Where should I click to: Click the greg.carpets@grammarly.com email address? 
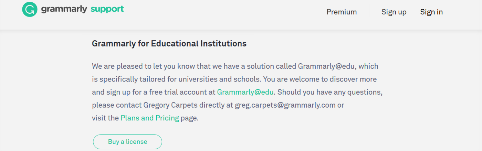[285, 105]
